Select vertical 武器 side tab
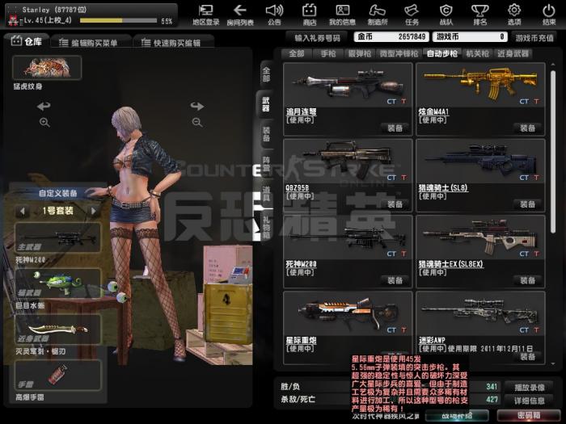566x424 pixels. pos(266,104)
